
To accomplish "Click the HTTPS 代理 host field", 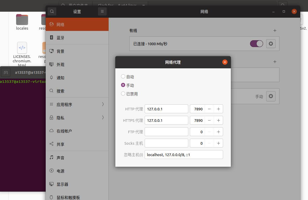I will pos(166,120).
